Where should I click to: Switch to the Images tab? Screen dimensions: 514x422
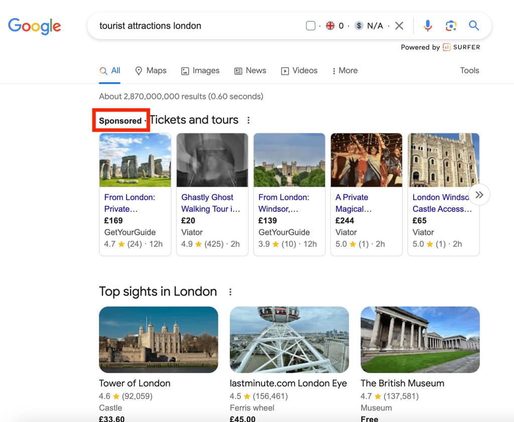coord(200,71)
